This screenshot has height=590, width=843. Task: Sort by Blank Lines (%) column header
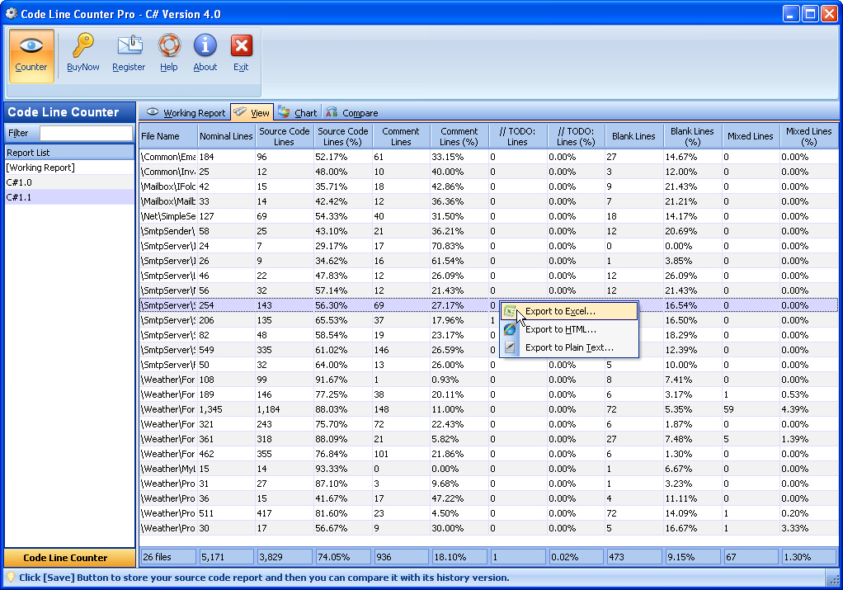693,136
